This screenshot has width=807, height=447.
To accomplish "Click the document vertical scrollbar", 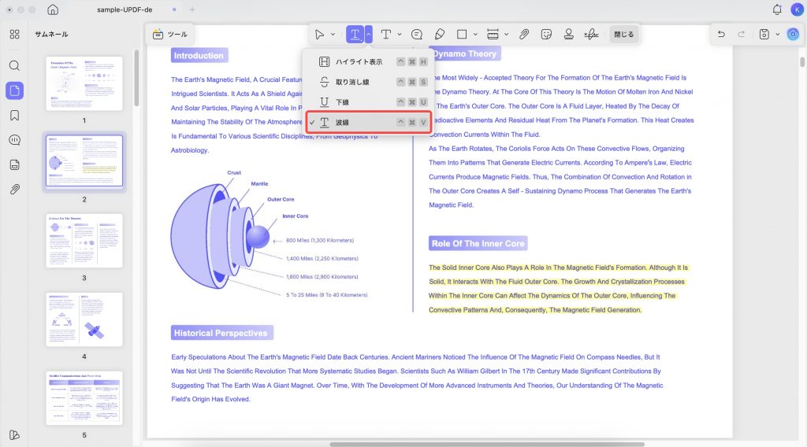I will point(801,61).
